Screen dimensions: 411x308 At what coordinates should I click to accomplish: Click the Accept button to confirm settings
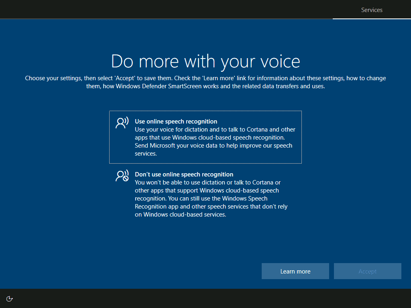(x=367, y=271)
